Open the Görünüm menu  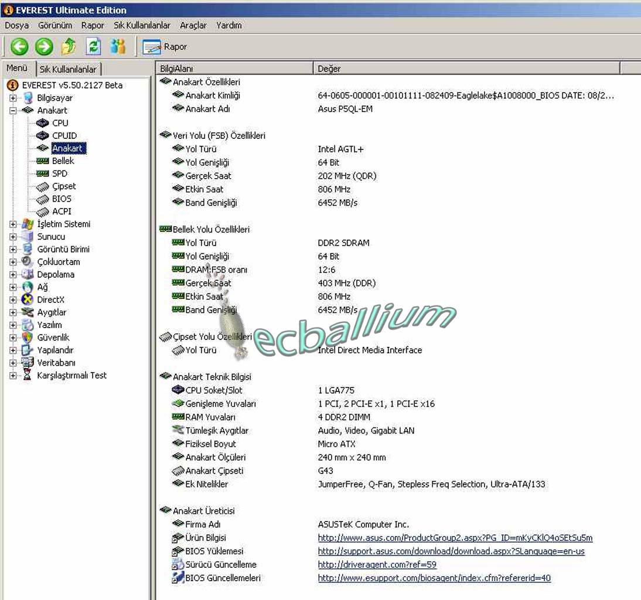tap(55, 25)
